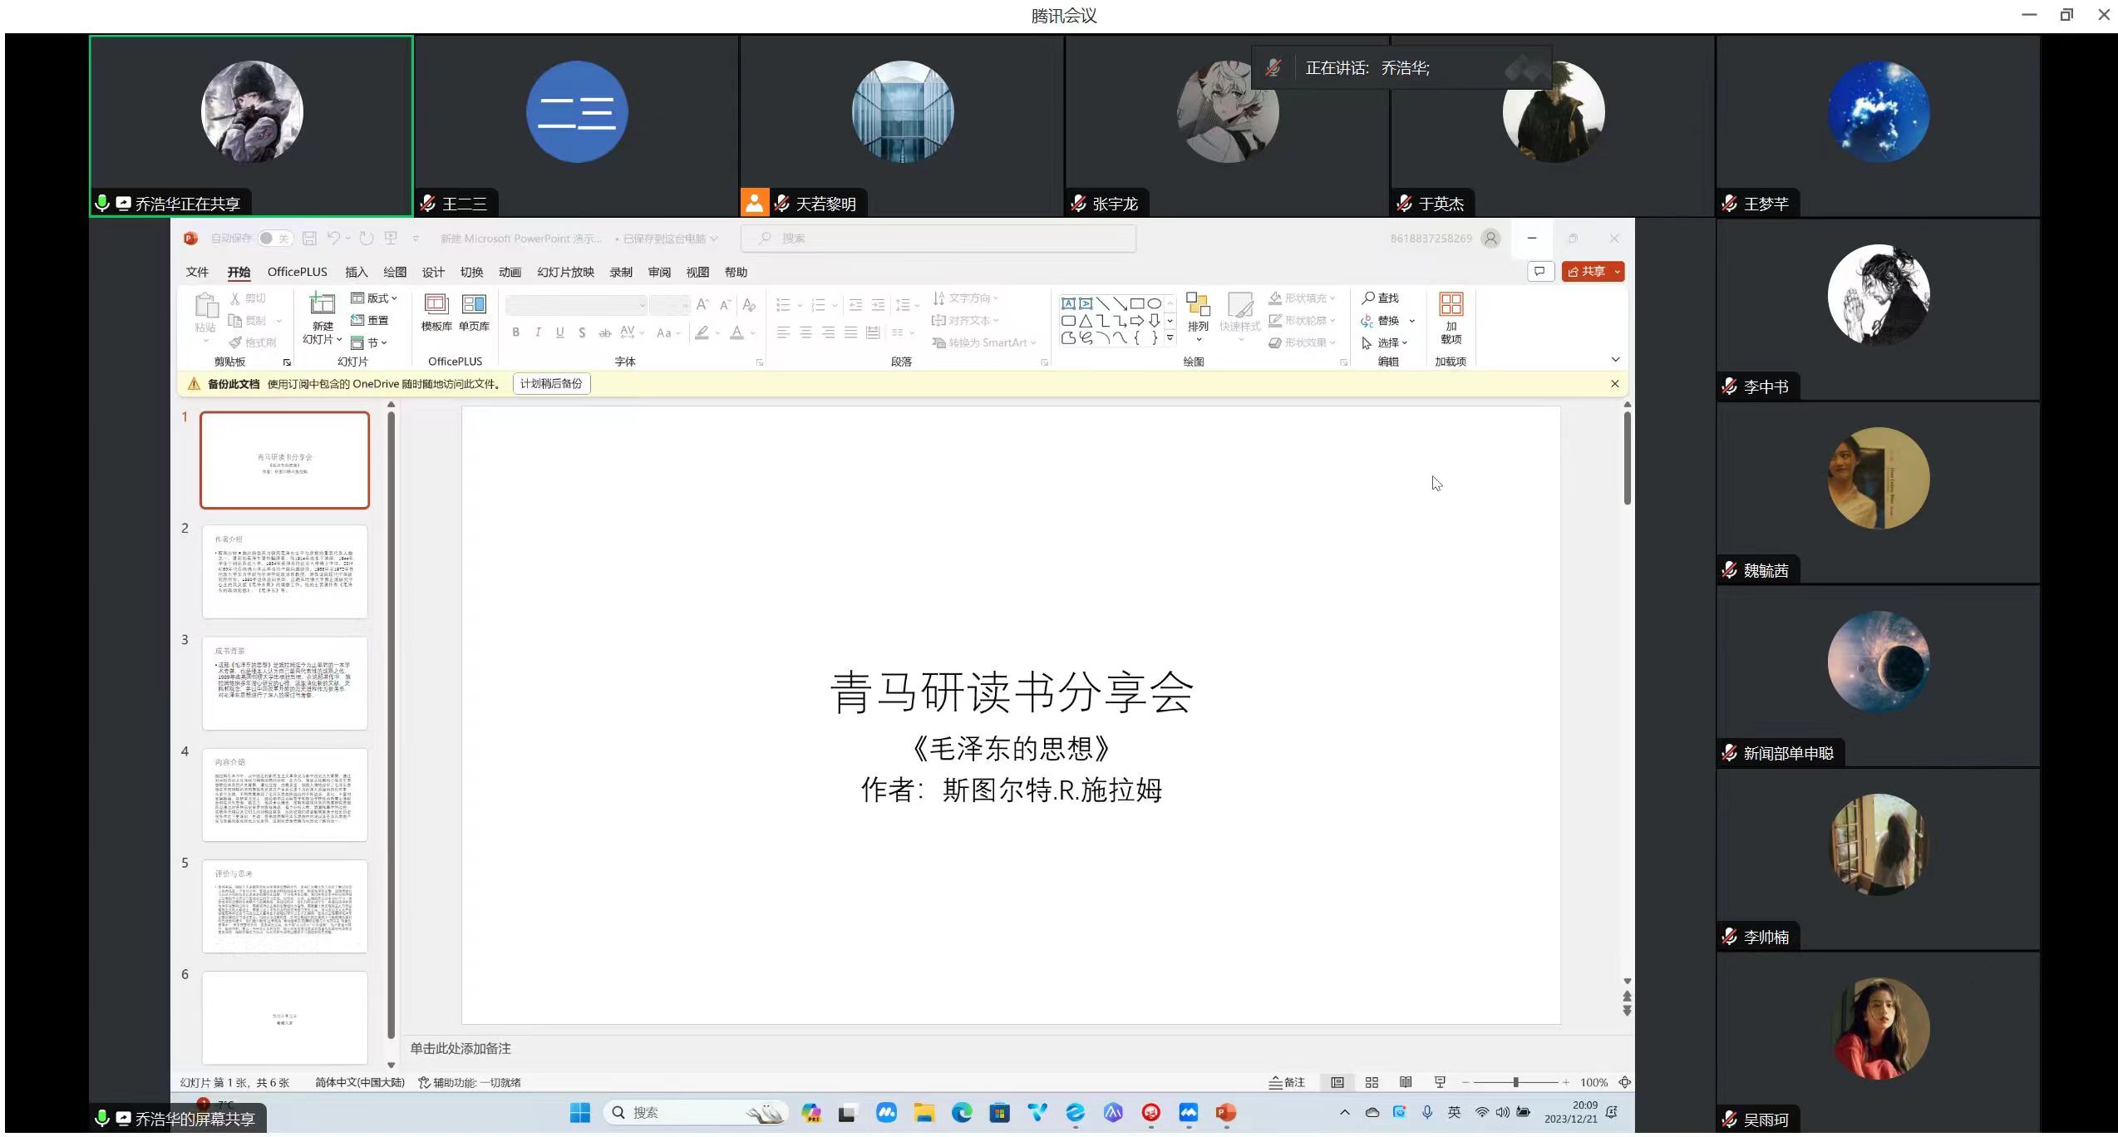The width and height of the screenshot is (2118, 1137).
Task: Open the 共享 share dropdown arrow
Action: 1617,272
